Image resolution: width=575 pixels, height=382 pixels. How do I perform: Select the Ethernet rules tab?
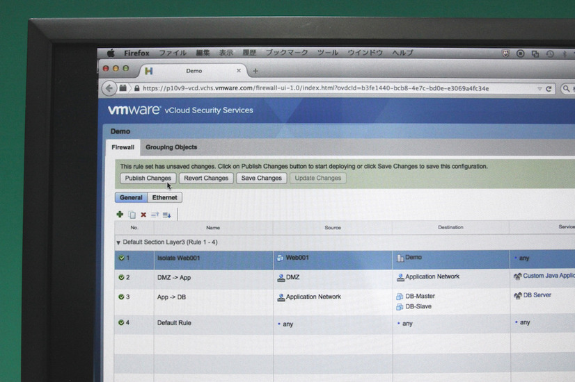[165, 197]
